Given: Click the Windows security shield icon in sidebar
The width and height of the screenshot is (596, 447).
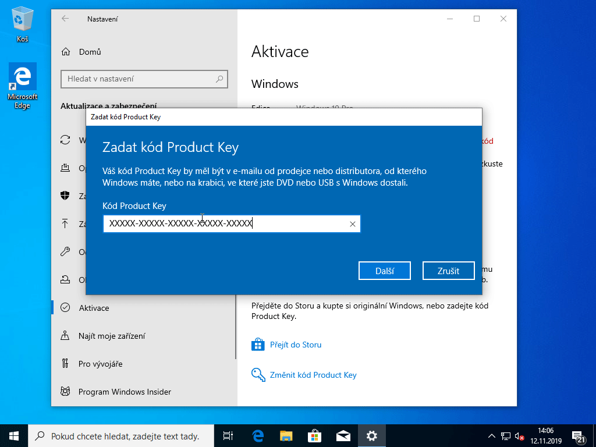Looking at the screenshot, I should [65, 196].
